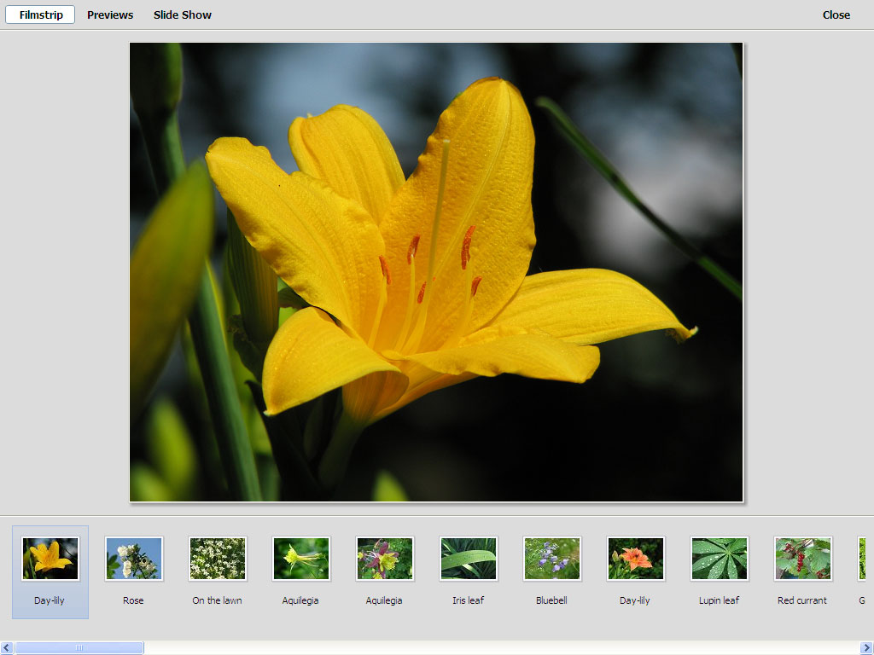The height and width of the screenshot is (655, 874).
Task: Select the yellow Day-lily thumbnail
Action: click(50, 559)
